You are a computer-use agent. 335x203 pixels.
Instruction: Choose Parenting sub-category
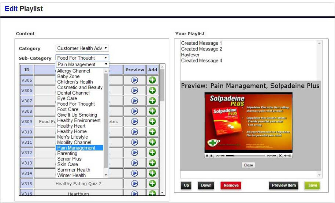(x=80, y=153)
